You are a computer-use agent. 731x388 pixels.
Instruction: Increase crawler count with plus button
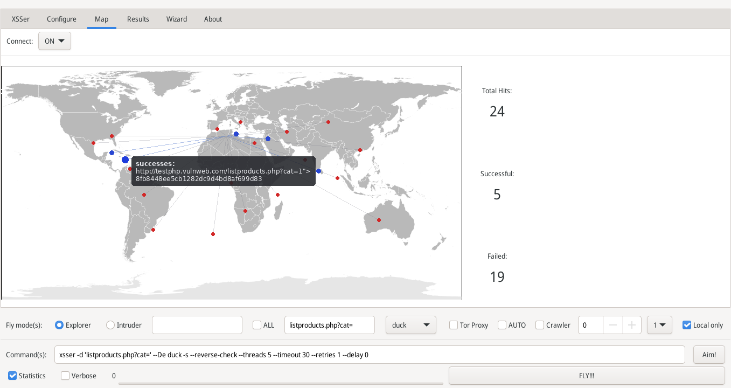click(632, 325)
